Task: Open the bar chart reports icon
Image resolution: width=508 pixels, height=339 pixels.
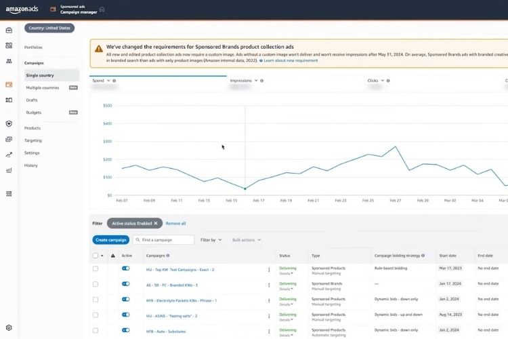Action: coord(9,170)
